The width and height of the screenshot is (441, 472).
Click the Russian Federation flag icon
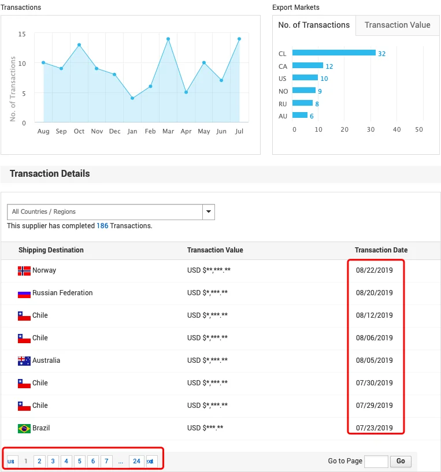(x=24, y=293)
